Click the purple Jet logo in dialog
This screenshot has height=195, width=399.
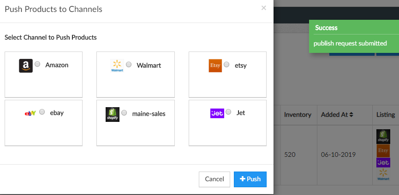click(x=217, y=113)
